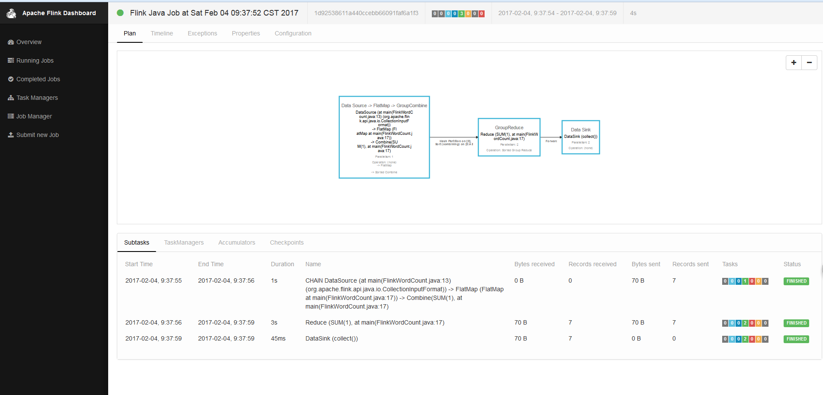Click the Completed Jobs checkmark icon
Image resolution: width=823 pixels, height=395 pixels.
click(x=11, y=79)
